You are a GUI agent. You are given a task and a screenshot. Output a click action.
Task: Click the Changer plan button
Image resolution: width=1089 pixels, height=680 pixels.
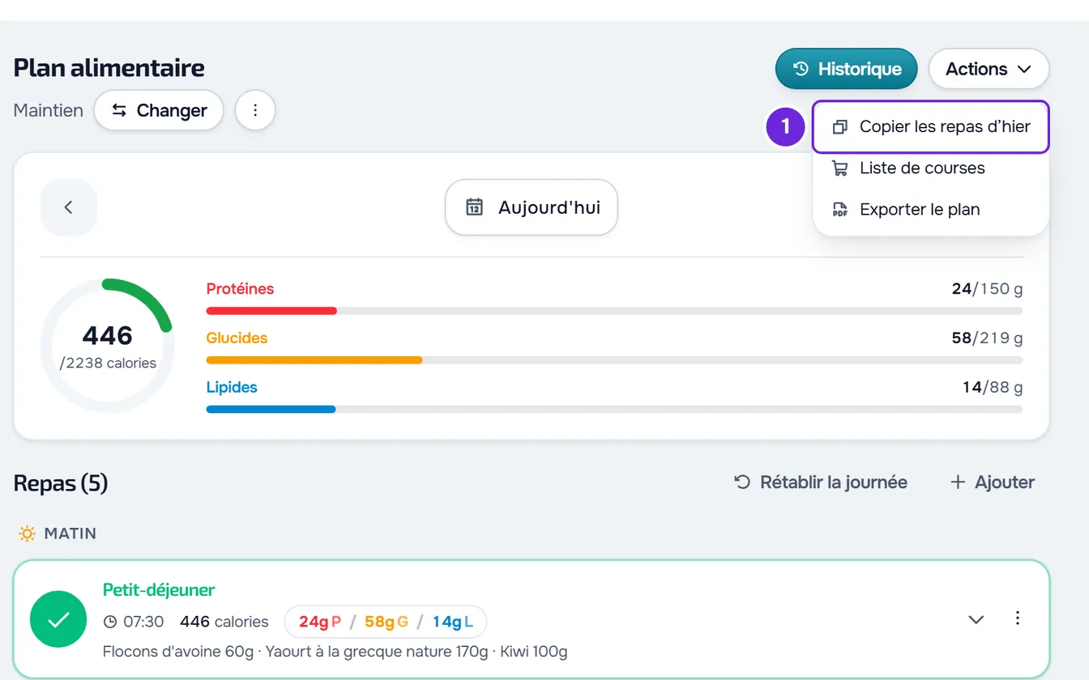[159, 110]
